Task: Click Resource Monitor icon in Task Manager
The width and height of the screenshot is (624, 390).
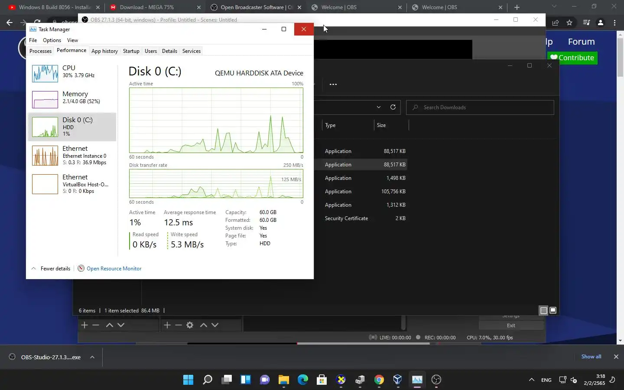Action: 81,268
